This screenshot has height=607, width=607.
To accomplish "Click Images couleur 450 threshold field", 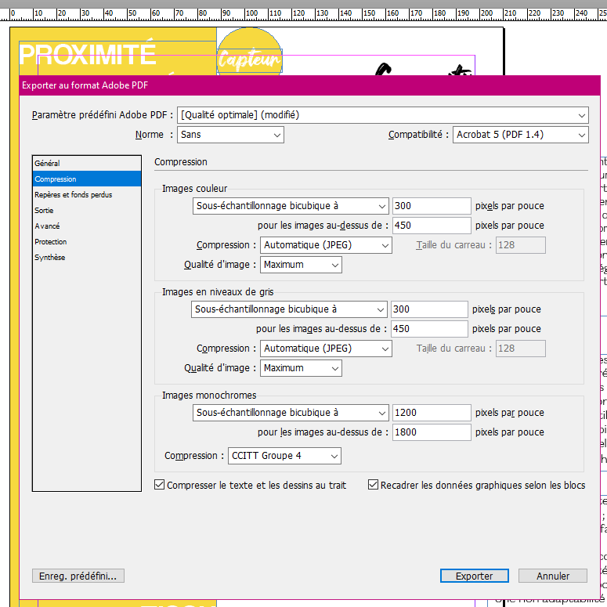I will pos(432,226).
